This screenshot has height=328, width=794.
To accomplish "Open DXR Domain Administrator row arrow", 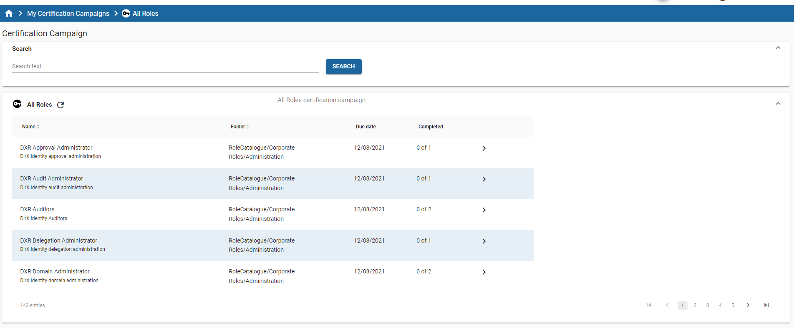I will 484,272.
